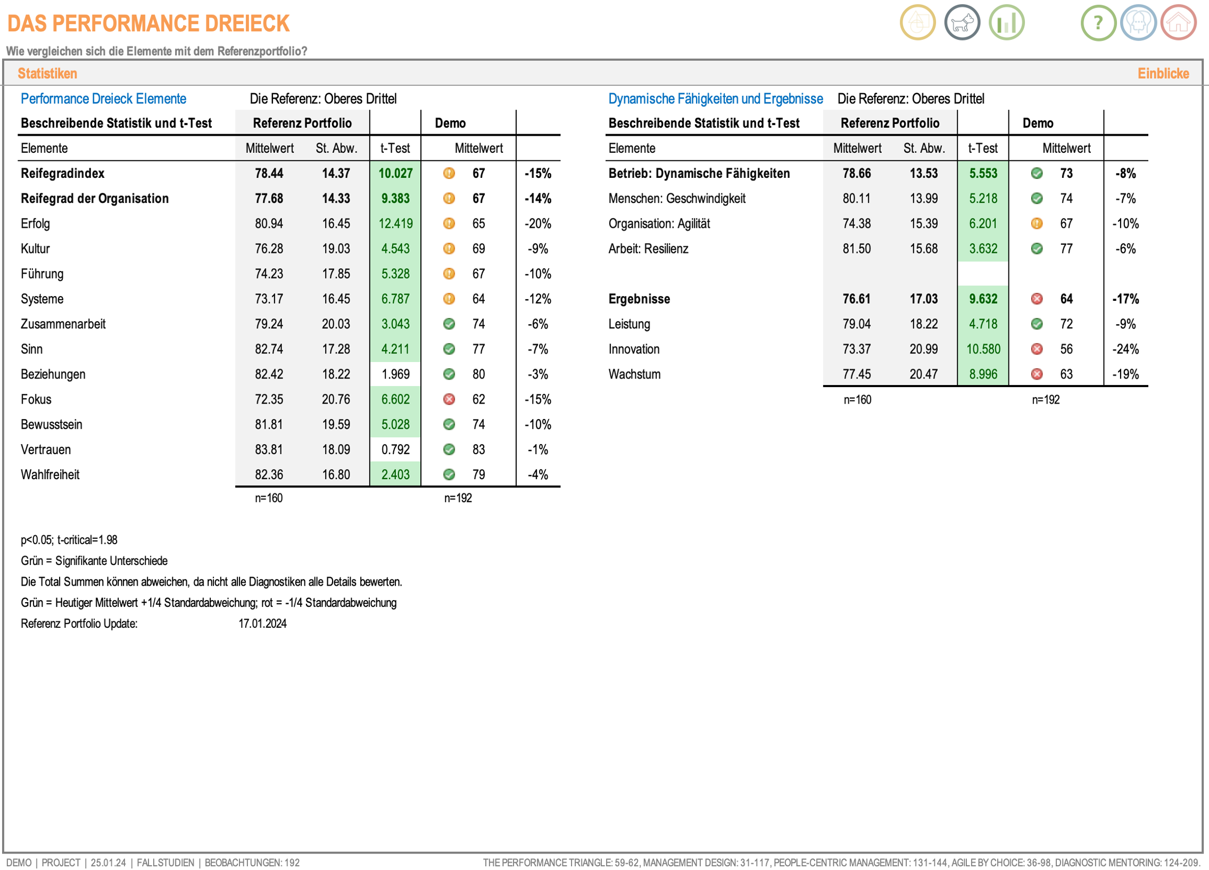1209x870 pixels.
Task: Click the orange status icon in Systeme row
Action: pos(449,299)
